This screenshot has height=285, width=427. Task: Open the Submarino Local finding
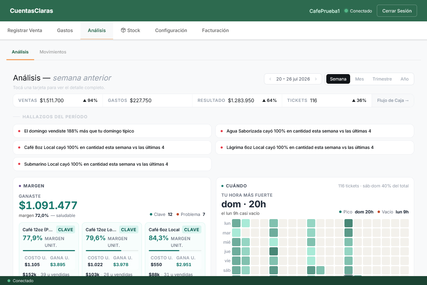point(112,164)
